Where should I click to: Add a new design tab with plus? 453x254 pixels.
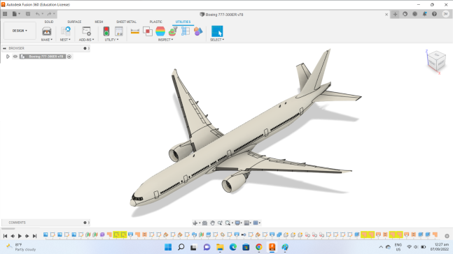[x=395, y=14]
